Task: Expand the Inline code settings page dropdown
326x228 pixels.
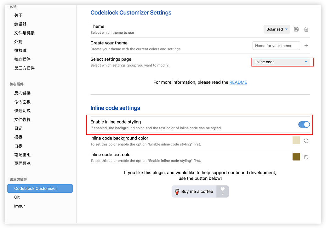Action: [x=281, y=62]
